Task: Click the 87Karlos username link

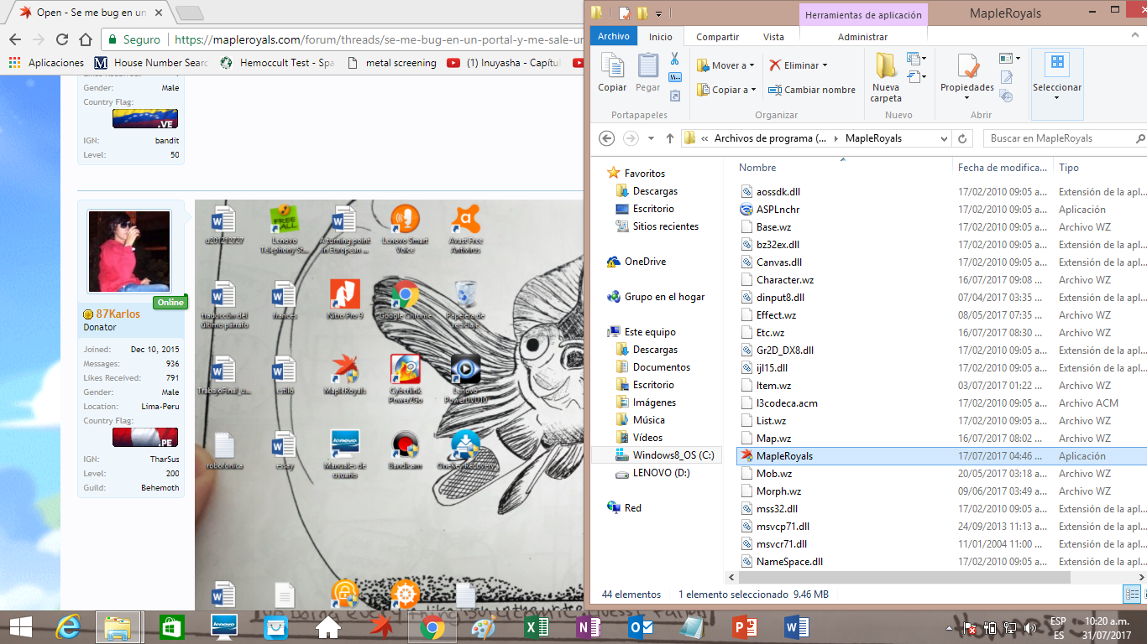Action: [x=118, y=314]
